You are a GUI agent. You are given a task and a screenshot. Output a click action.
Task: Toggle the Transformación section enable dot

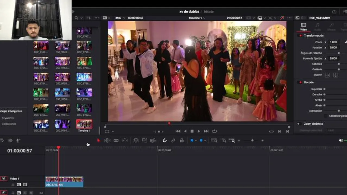click(x=300, y=35)
